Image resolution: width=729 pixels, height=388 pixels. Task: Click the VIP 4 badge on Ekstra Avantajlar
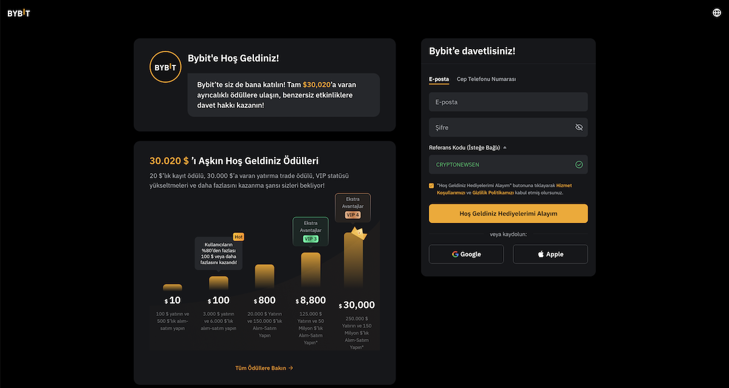[352, 215]
